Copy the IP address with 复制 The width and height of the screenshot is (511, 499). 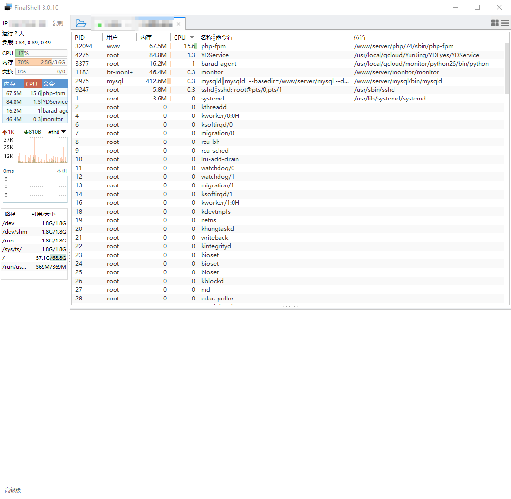(58, 23)
